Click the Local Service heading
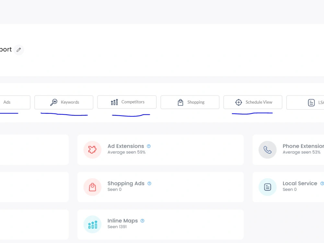The width and height of the screenshot is (324, 243). click(300, 183)
